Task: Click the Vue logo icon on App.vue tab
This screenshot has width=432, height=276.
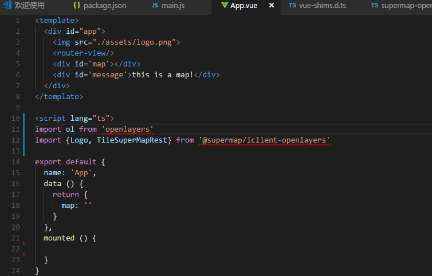Action: 225,5
